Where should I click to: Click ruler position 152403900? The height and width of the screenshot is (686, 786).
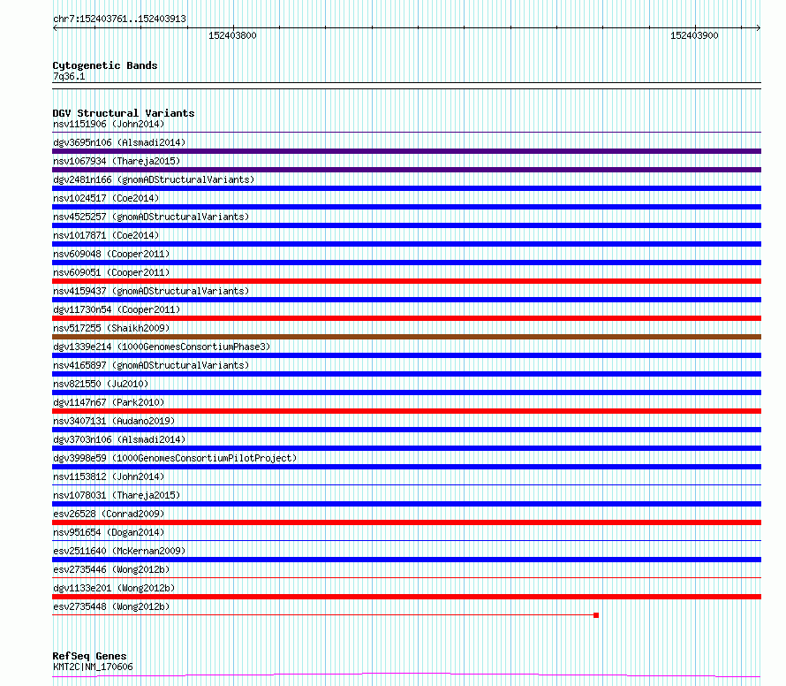pyautogui.click(x=694, y=35)
